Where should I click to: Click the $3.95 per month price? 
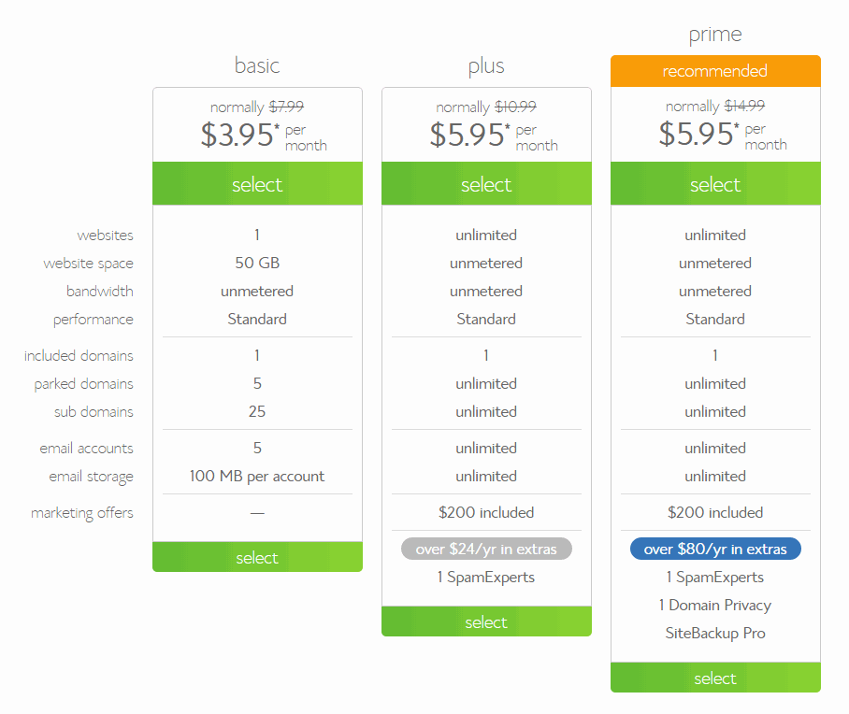point(264,136)
